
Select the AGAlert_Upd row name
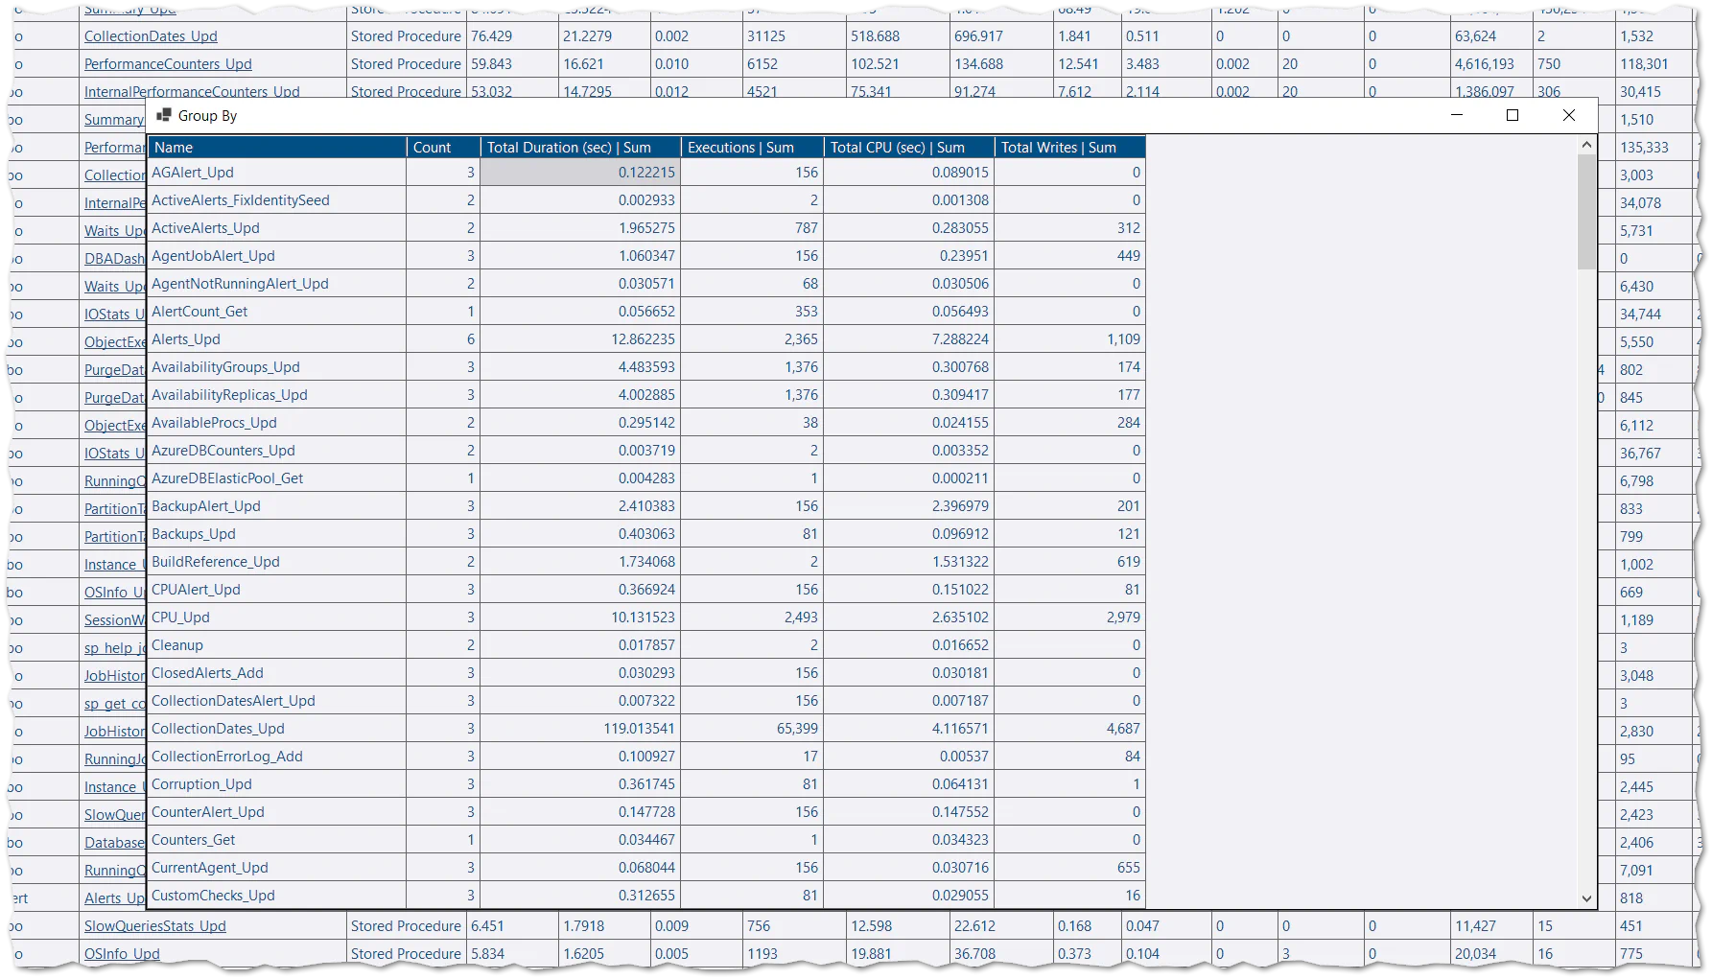point(193,173)
